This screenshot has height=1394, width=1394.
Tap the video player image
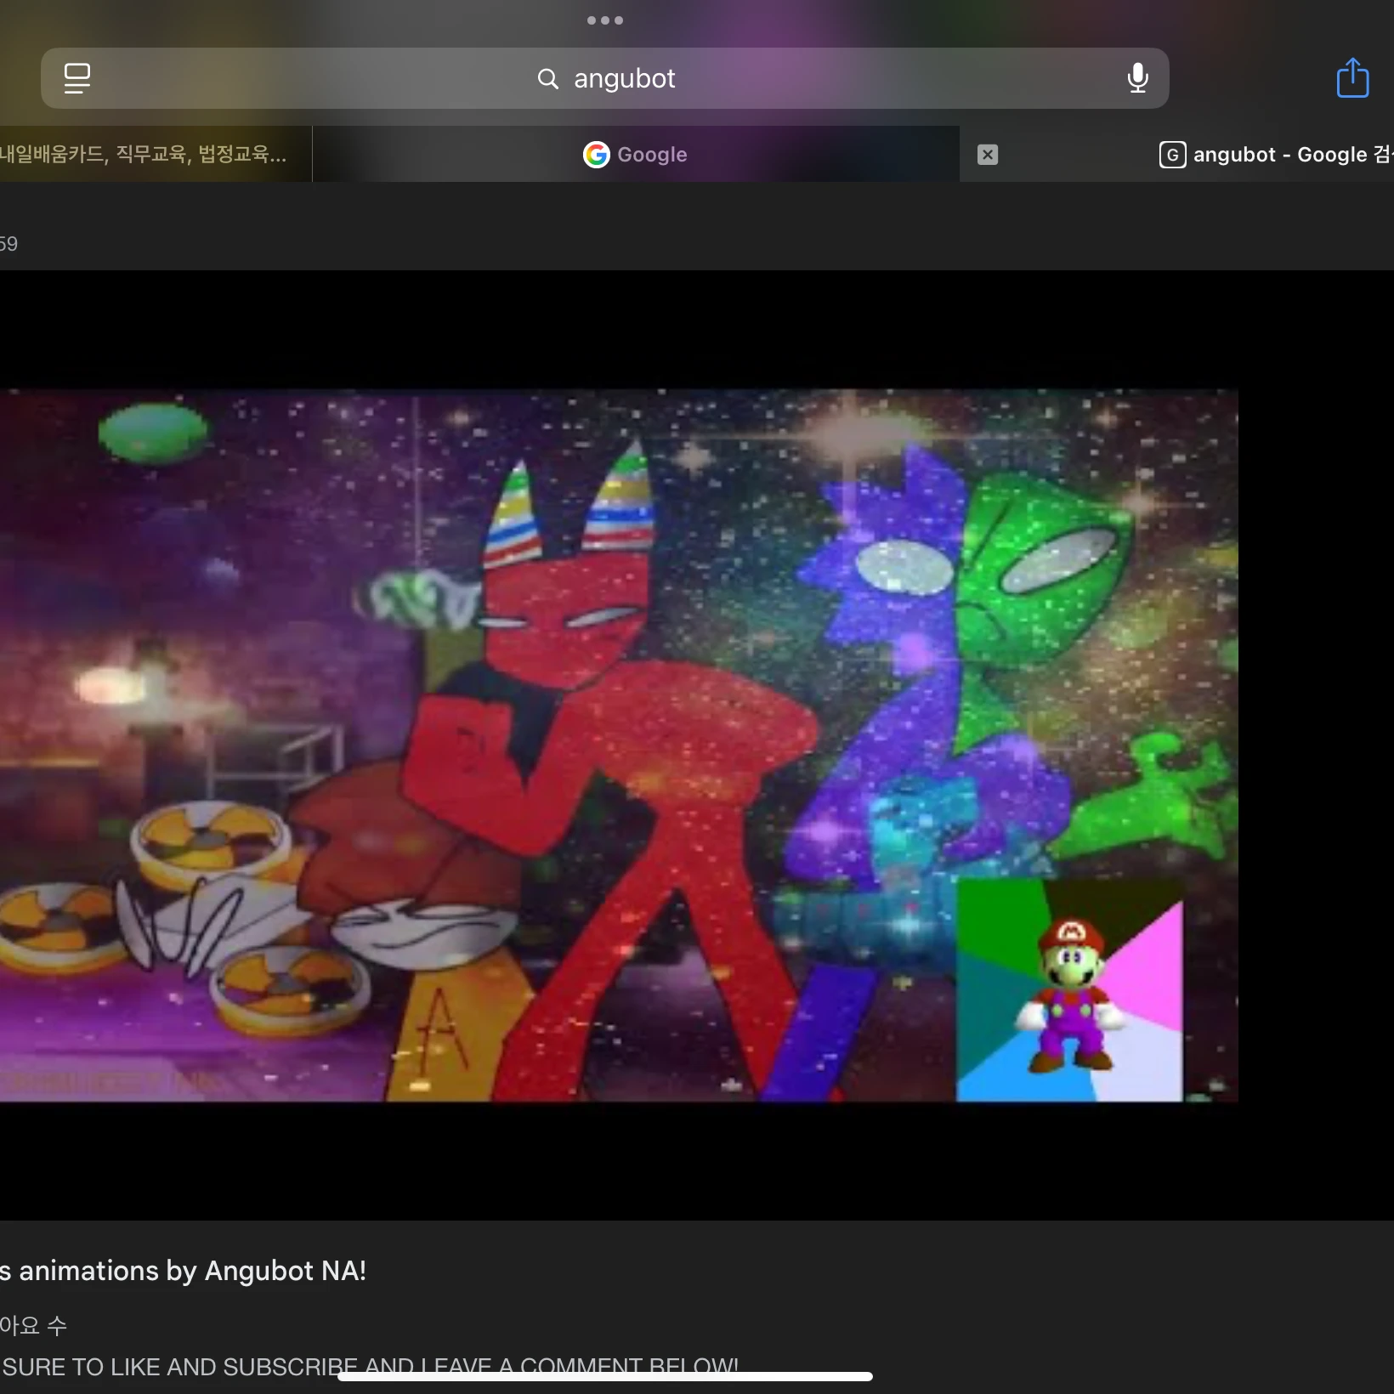(x=619, y=745)
